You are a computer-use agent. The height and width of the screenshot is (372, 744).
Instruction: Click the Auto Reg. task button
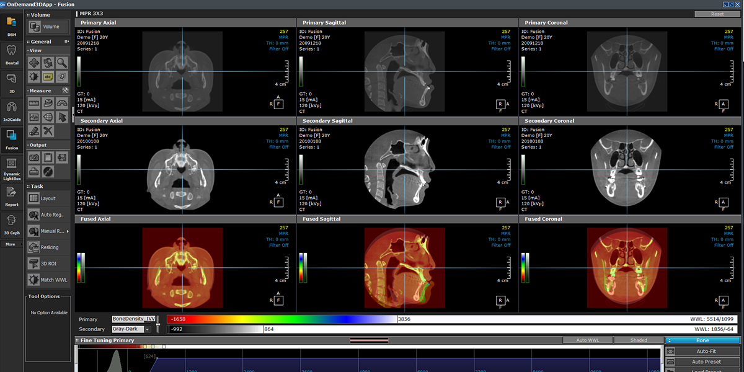click(50, 215)
